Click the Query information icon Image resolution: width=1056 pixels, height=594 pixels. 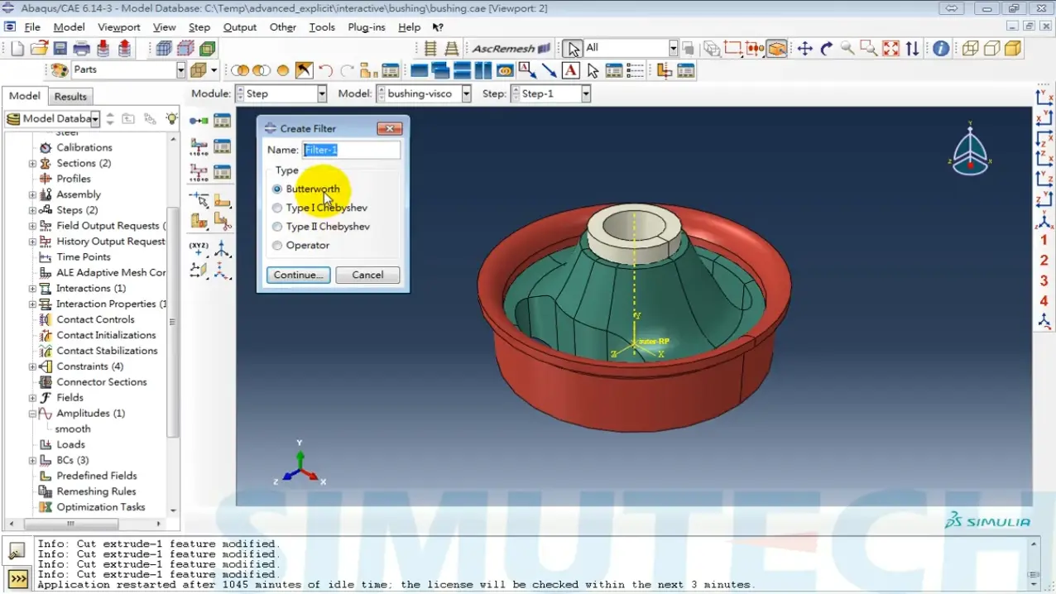[941, 49]
